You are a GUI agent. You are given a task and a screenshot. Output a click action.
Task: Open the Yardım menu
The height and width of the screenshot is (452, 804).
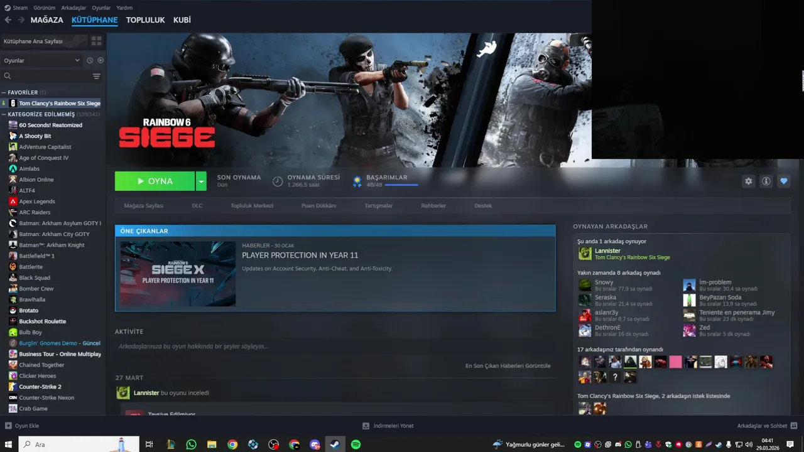pos(124,8)
